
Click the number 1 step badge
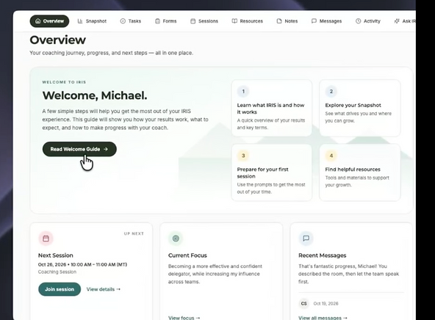coord(243,92)
